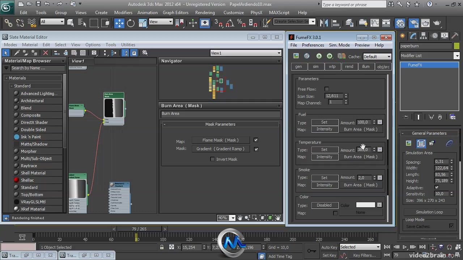Activate the Select and Move tool
Image resolution: width=463 pixels, height=260 pixels.
pyautogui.click(x=119, y=23)
